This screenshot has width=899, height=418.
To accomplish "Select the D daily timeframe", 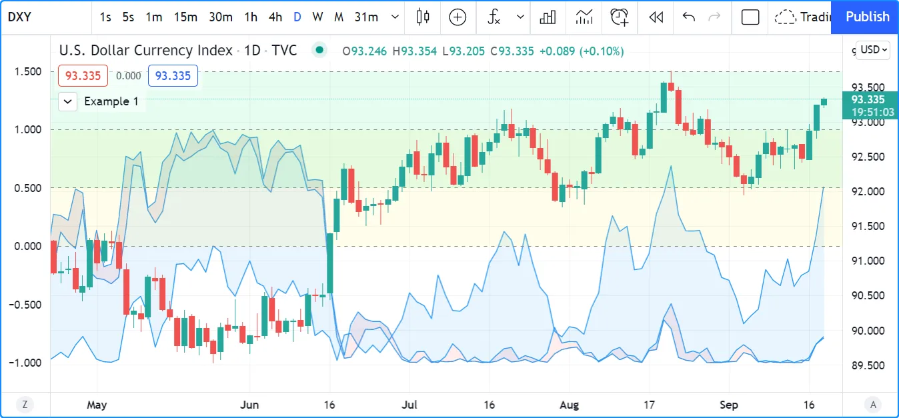I will point(297,17).
